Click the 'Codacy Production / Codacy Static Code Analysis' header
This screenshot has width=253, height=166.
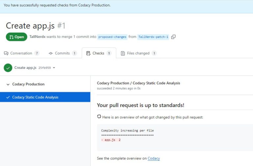tap(138, 83)
